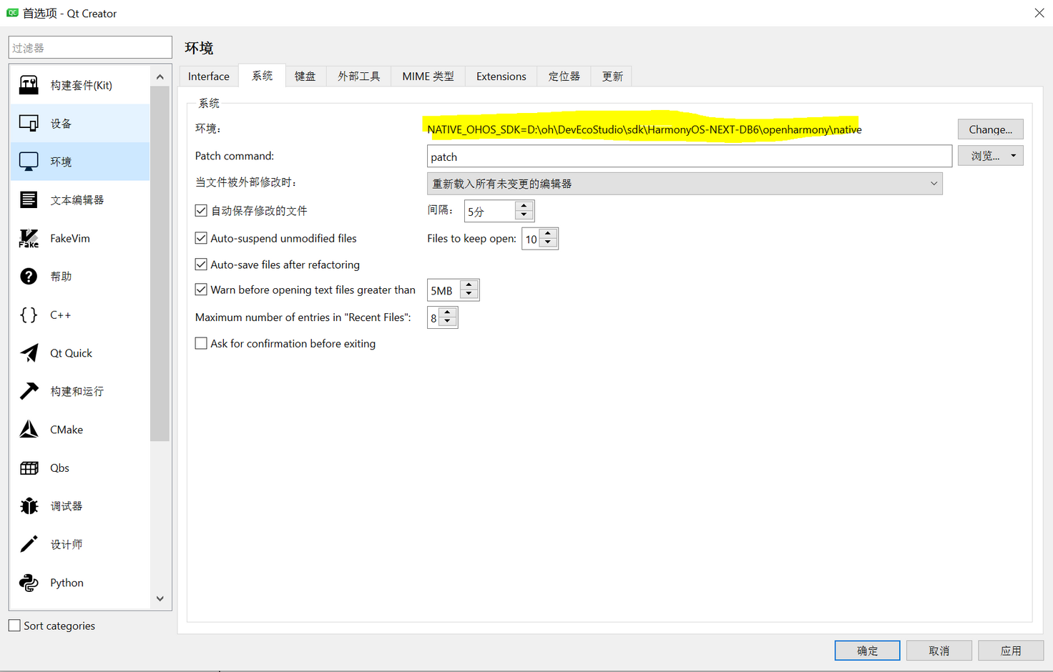This screenshot has width=1053, height=672.
Task: Uncheck Auto-save files after refactoring
Action: point(201,264)
